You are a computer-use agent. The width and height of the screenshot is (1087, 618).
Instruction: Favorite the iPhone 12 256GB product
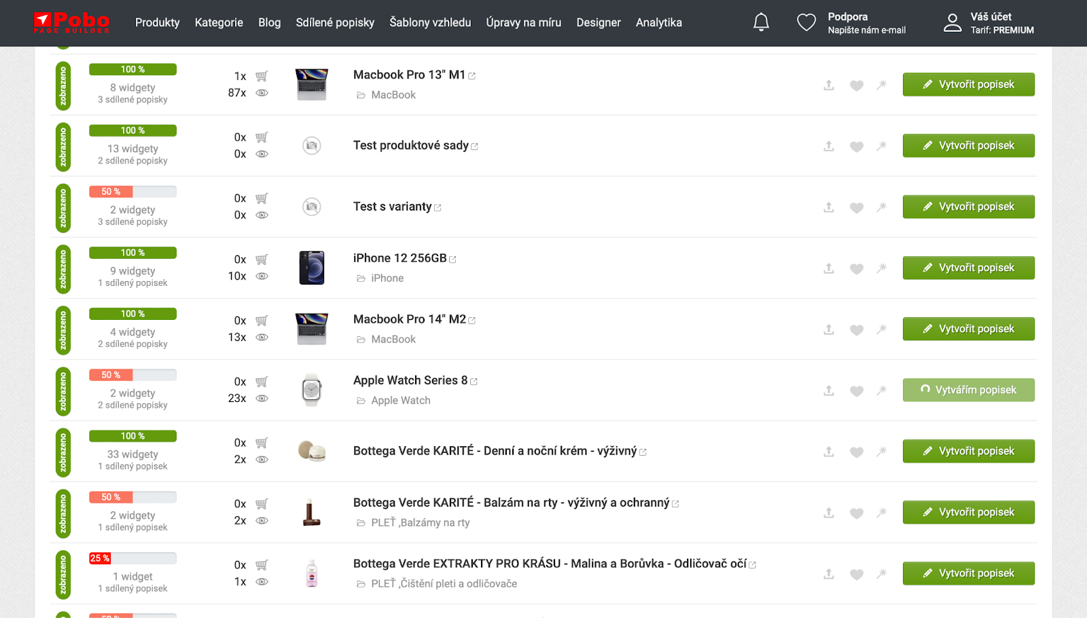point(857,269)
